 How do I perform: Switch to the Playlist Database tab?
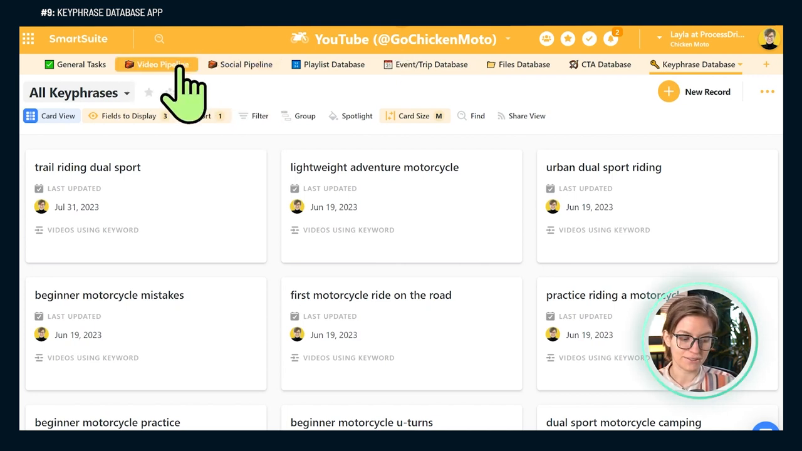point(328,65)
